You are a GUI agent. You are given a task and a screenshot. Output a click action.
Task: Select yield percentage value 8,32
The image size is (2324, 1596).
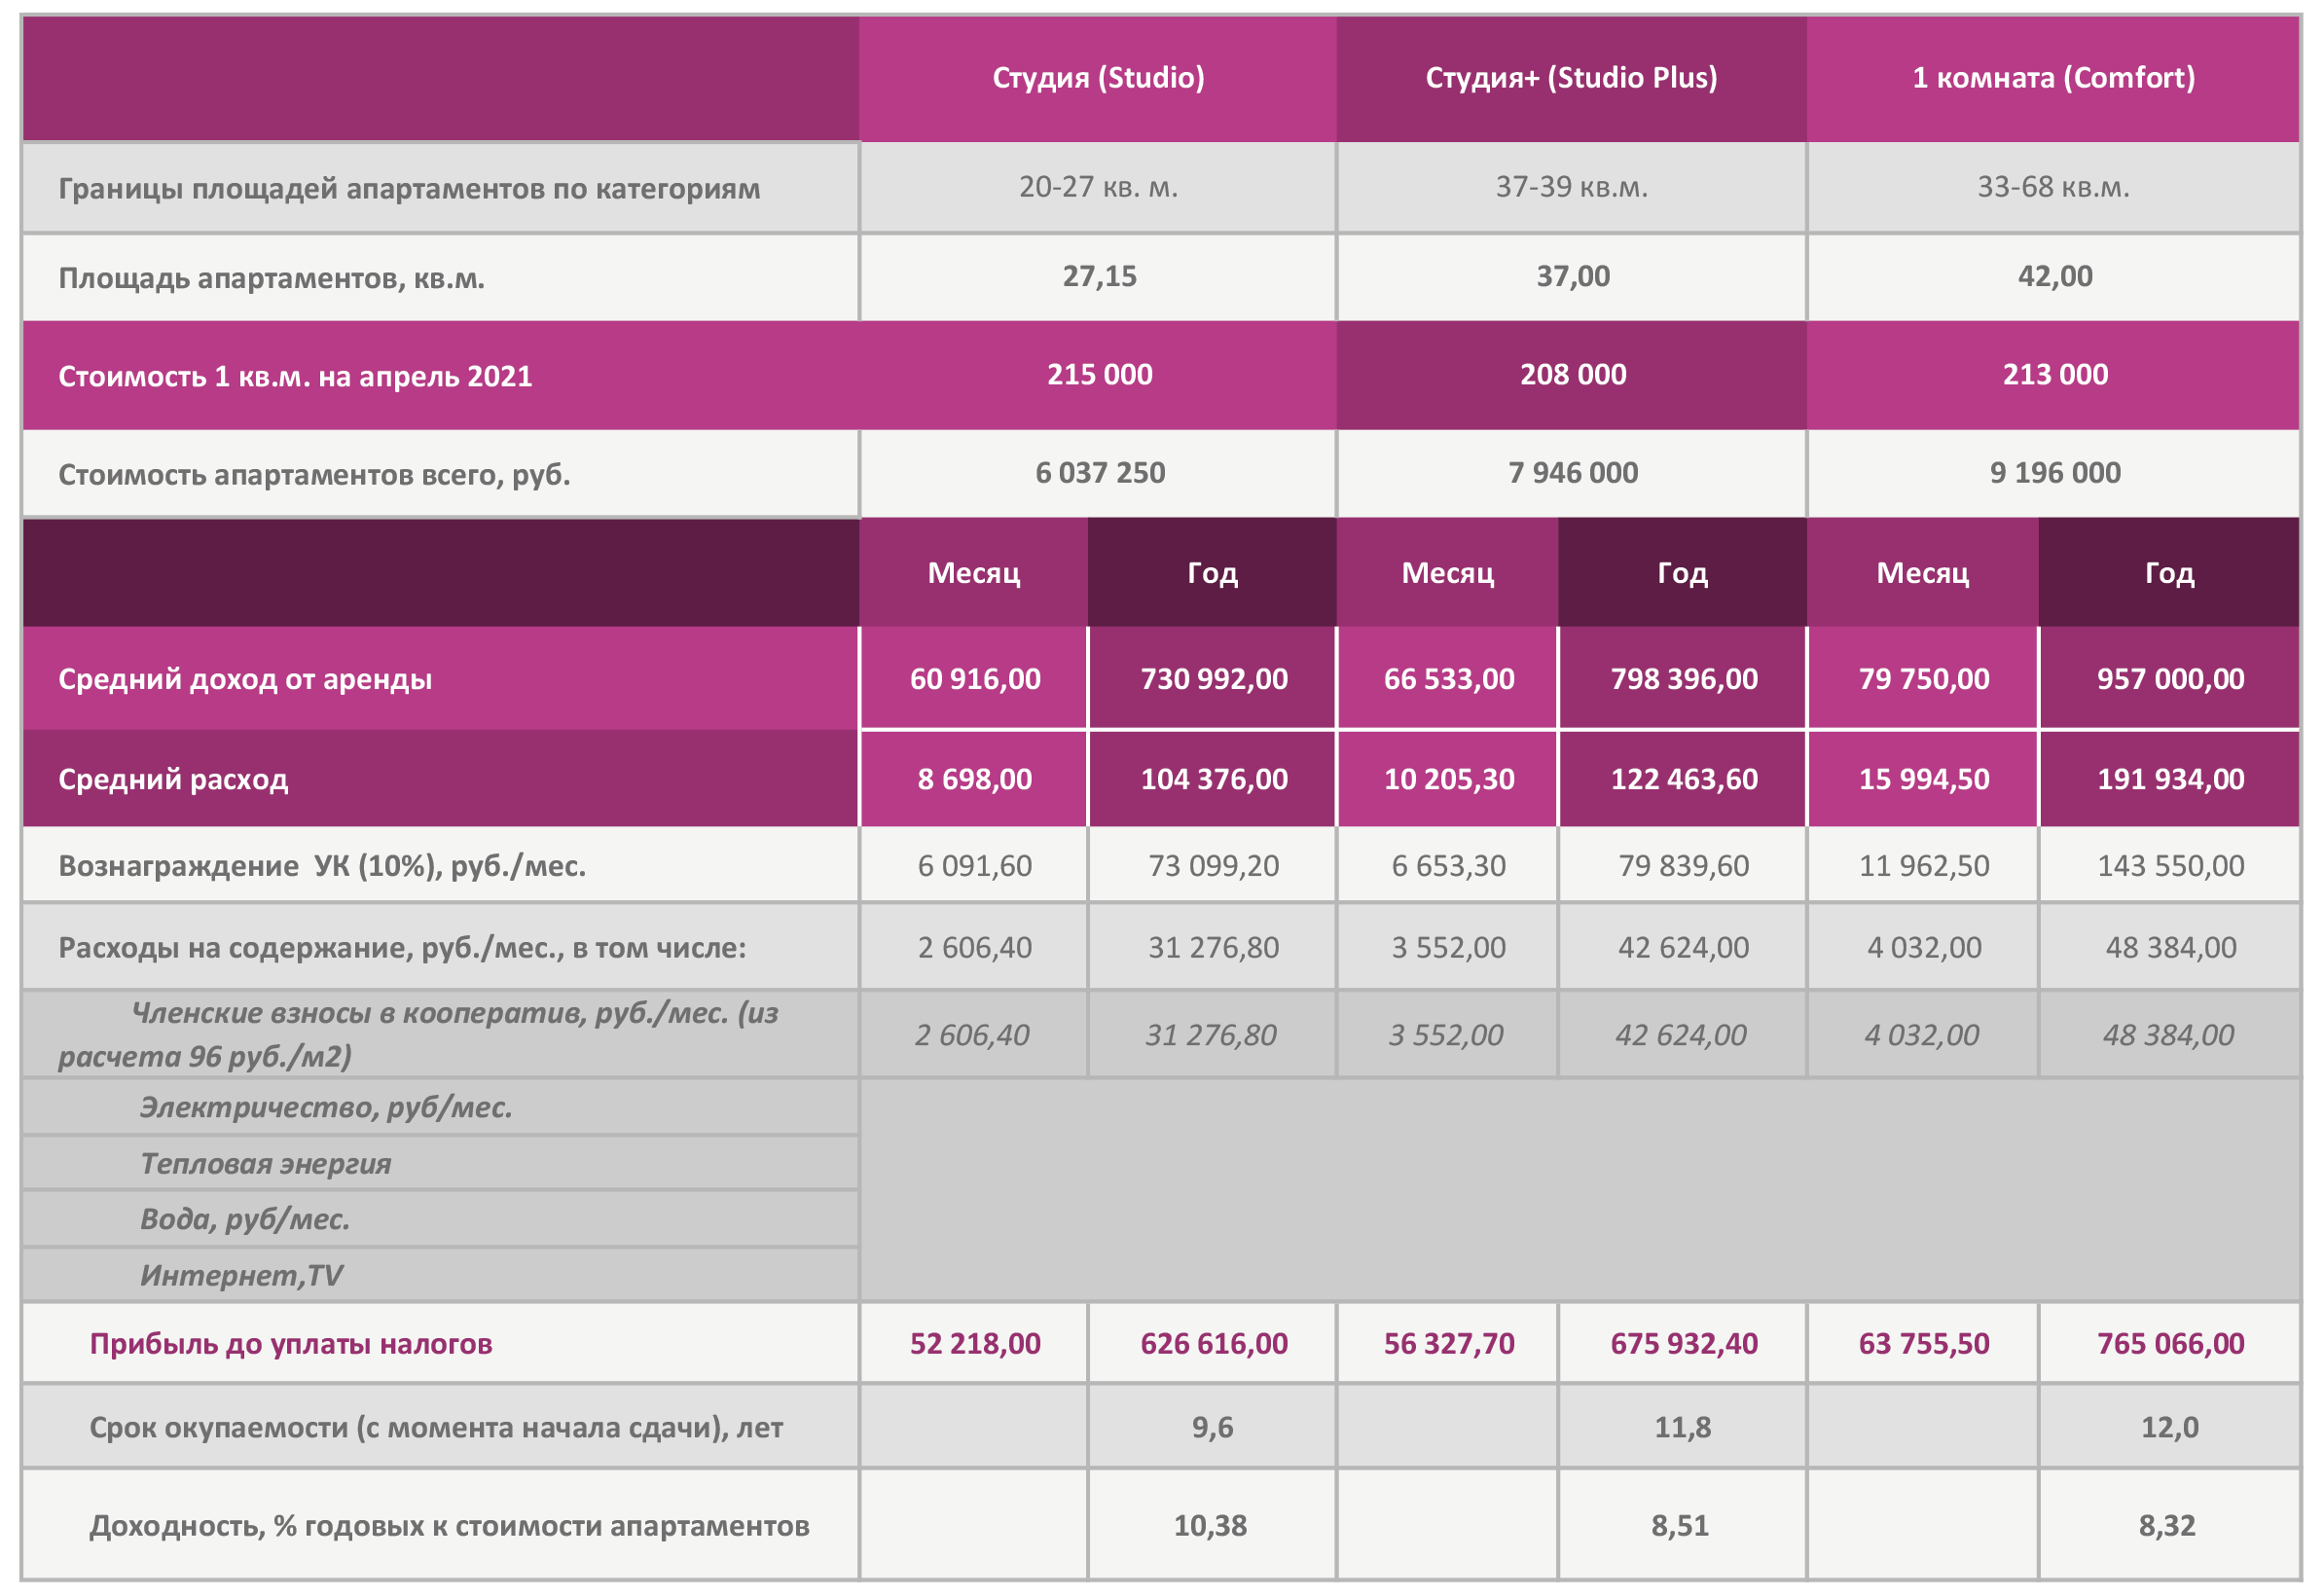tap(2167, 1525)
